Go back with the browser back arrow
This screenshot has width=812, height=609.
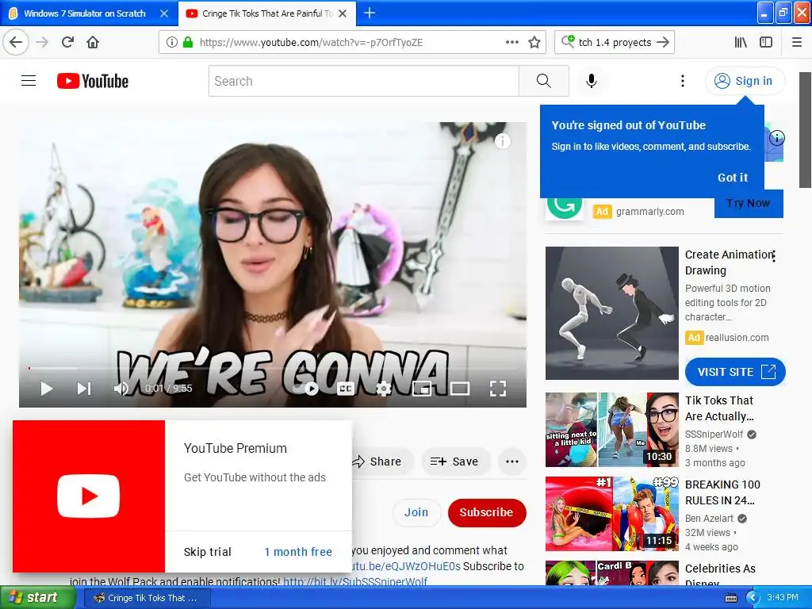click(x=16, y=42)
